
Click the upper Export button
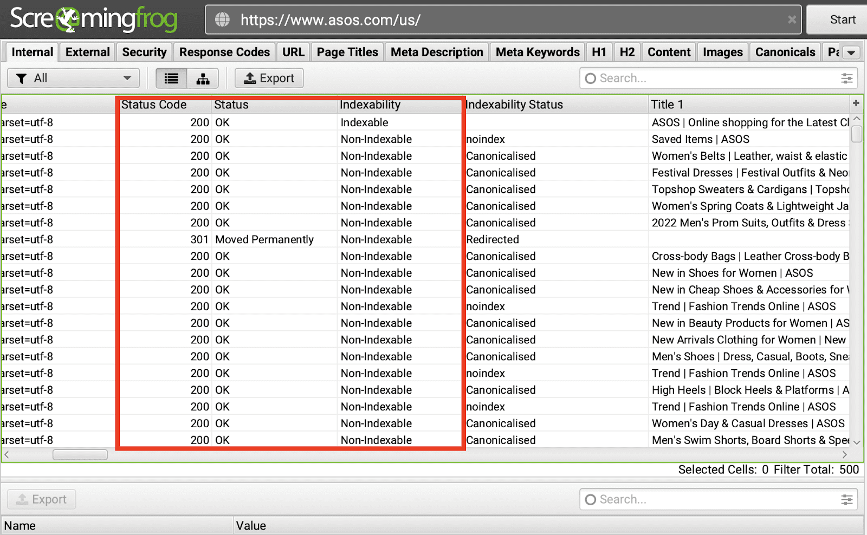click(x=269, y=79)
